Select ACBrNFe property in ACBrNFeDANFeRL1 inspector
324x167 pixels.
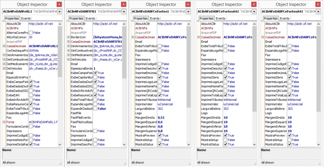[13, 28]
